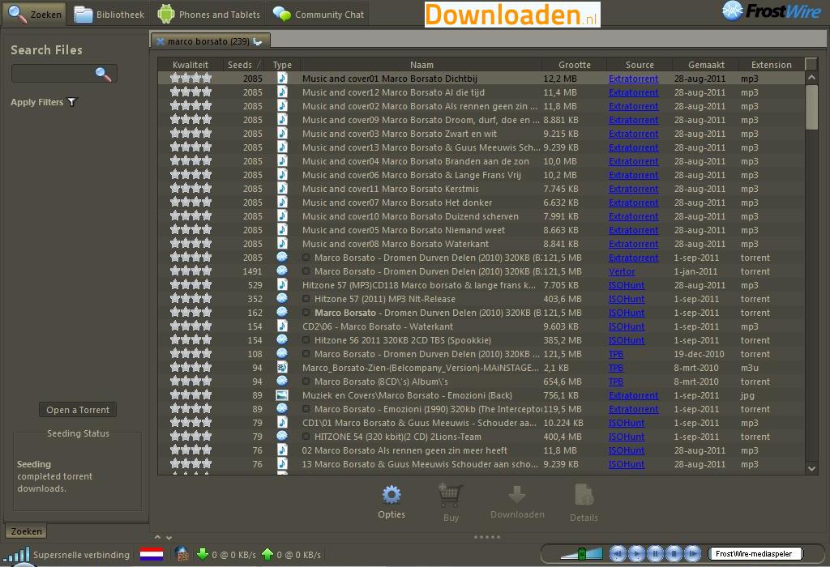830x567 pixels.
Task: Sort results by Kwaliteit column
Action: (190, 65)
